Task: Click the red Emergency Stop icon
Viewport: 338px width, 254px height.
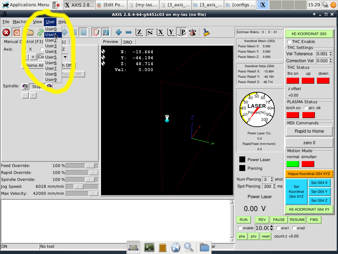Action: (6, 32)
